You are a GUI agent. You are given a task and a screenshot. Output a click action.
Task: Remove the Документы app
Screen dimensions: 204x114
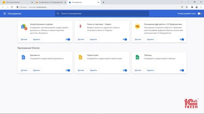click(36, 70)
